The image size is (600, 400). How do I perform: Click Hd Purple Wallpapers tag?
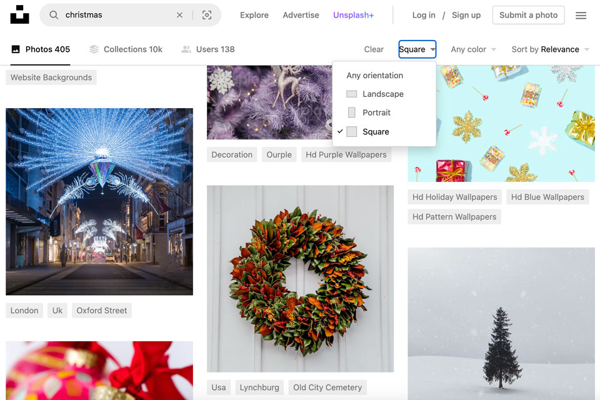coord(346,154)
